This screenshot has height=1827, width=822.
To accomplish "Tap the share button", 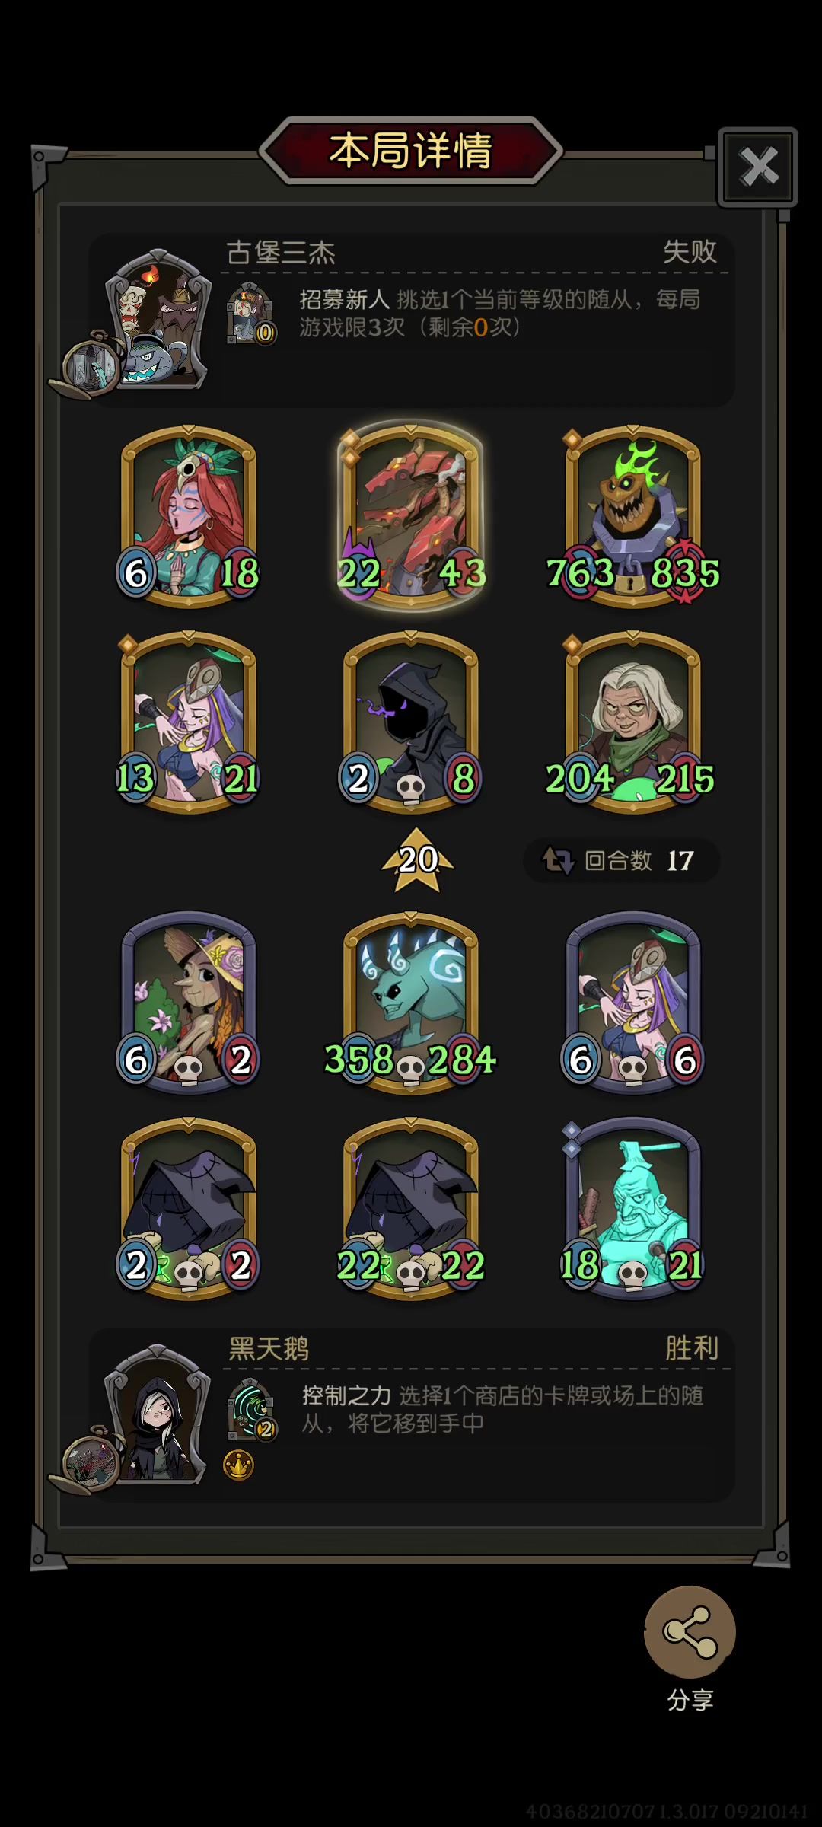I will pos(690,1631).
